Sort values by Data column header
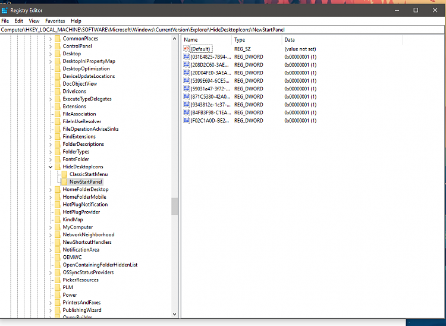 tap(342, 40)
